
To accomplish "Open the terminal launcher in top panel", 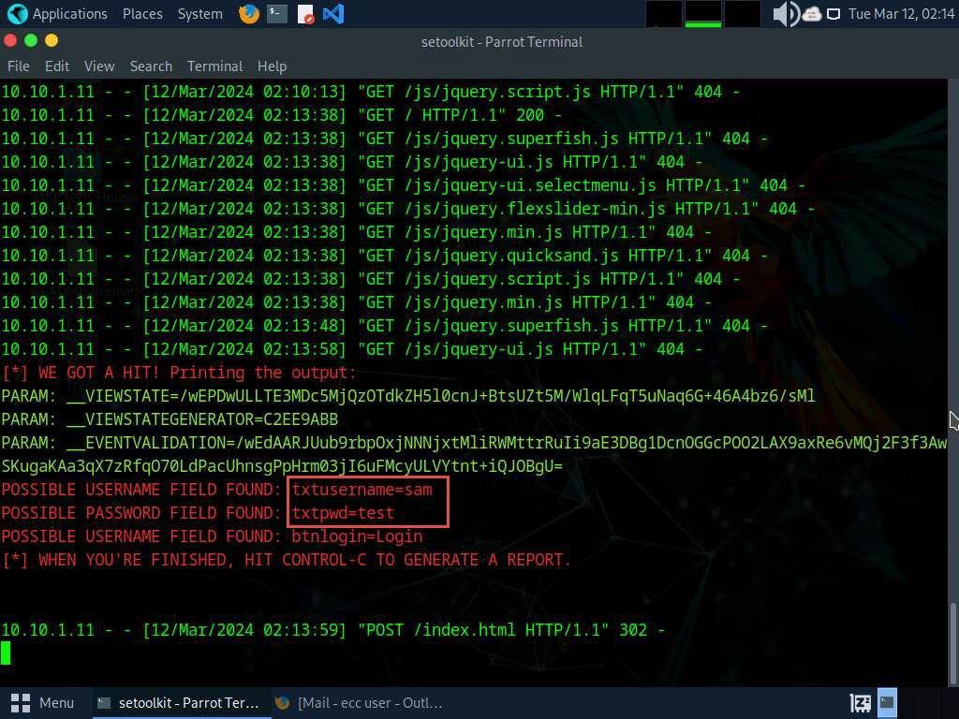I will click(x=276, y=14).
